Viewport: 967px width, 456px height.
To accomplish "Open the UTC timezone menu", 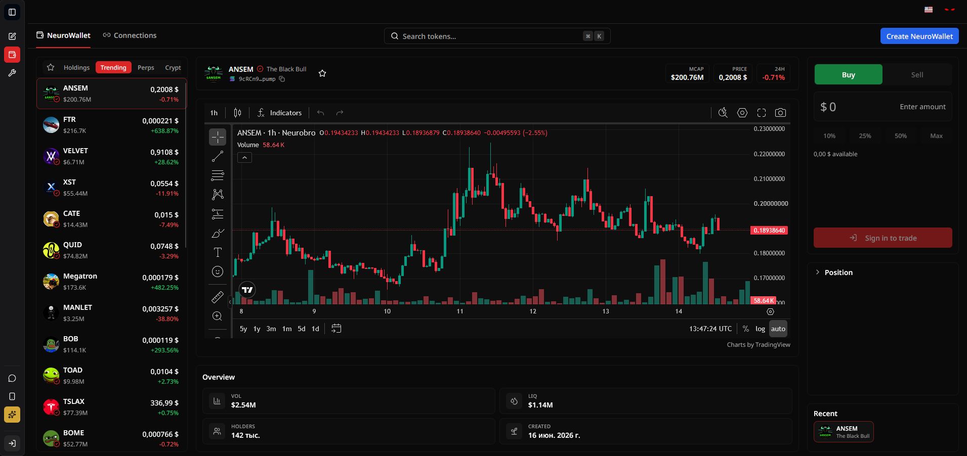I will click(x=710, y=329).
